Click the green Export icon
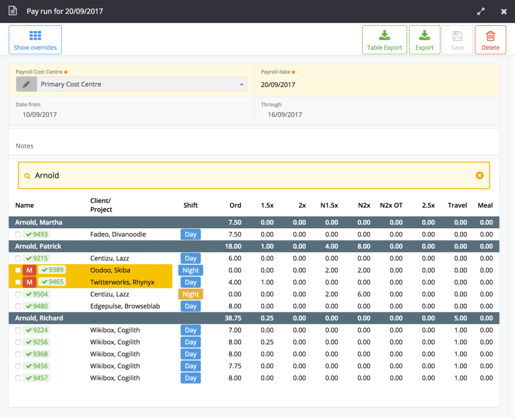Viewport: 515px width, 418px height. [424, 36]
